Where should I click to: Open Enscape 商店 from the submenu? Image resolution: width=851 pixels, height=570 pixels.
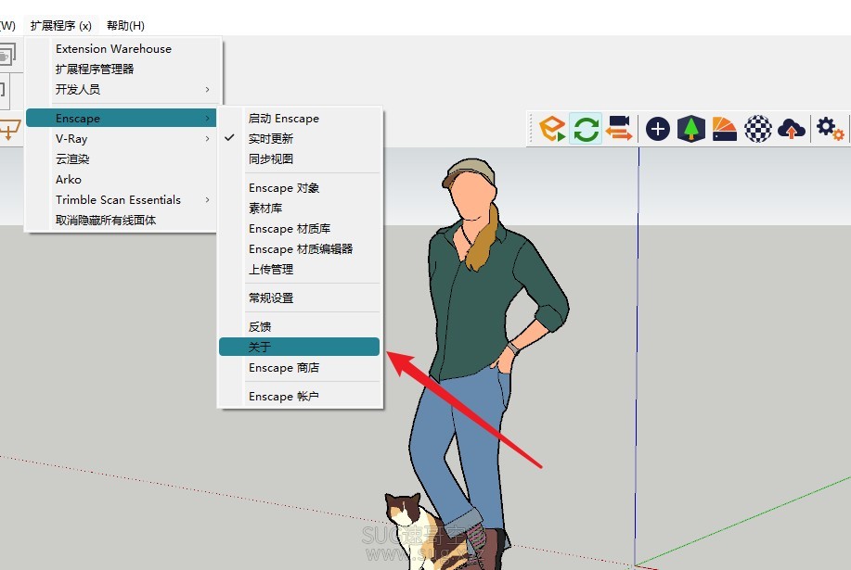coord(299,368)
